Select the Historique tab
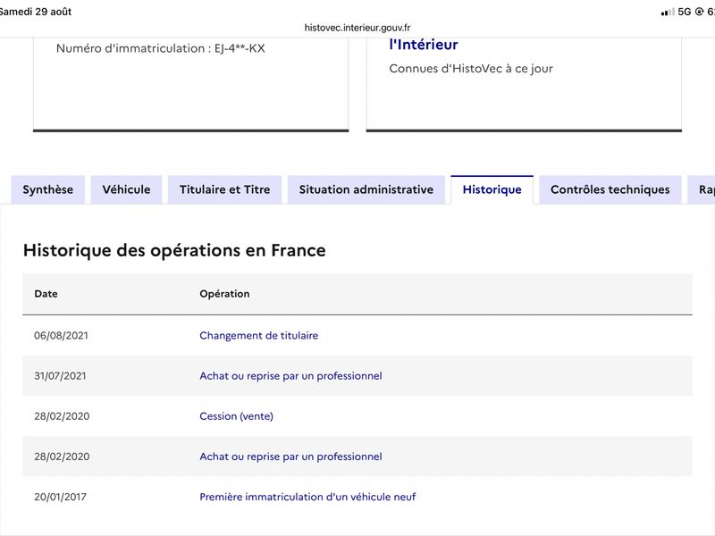Screen dimensions: 715x536 tap(492, 189)
